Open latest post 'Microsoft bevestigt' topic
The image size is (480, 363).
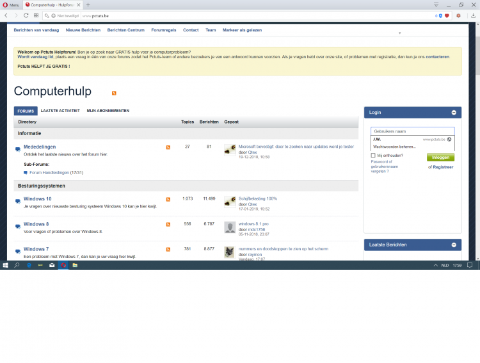pyautogui.click(x=296, y=147)
